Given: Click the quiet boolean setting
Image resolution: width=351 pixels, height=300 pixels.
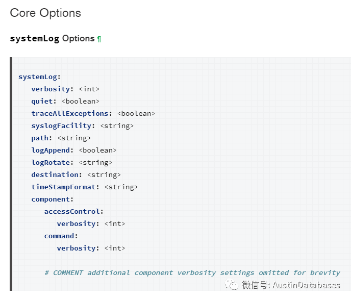Looking at the screenshot, I should pos(65,101).
